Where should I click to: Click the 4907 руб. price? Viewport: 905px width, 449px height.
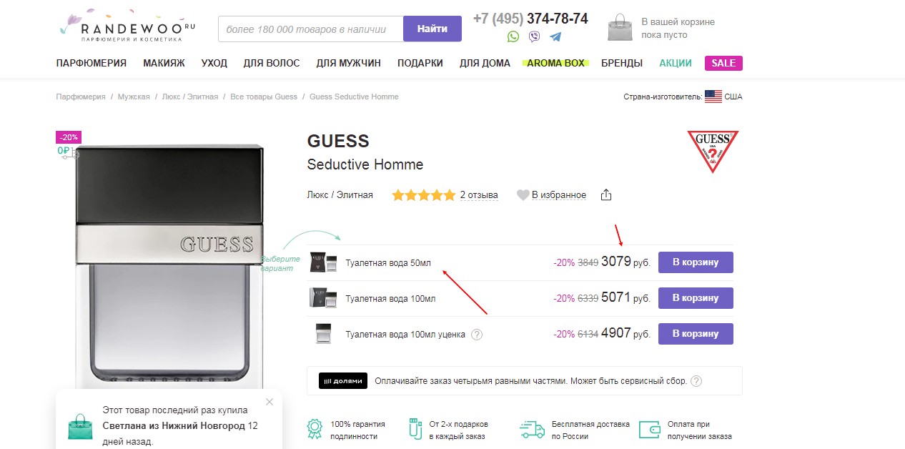[x=625, y=333]
